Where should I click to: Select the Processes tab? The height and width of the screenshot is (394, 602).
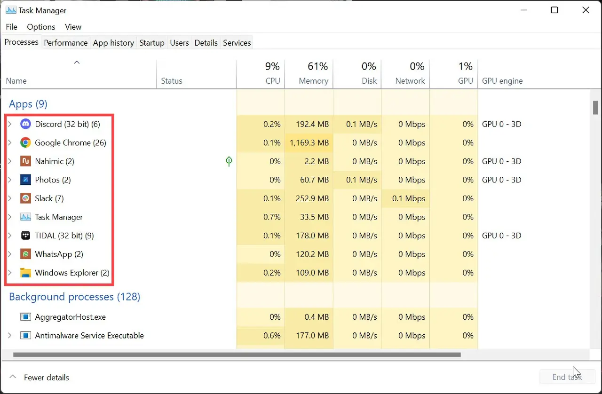click(22, 42)
